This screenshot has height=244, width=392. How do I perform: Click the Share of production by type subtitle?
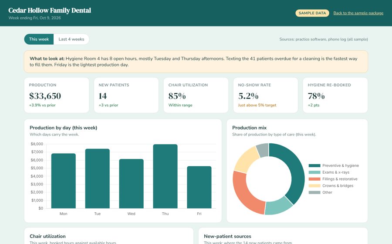[x=274, y=134]
